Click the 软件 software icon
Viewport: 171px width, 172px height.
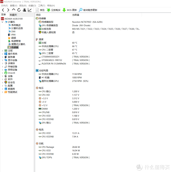coord(6,79)
